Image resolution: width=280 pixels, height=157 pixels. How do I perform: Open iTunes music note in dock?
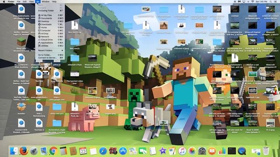182,151
